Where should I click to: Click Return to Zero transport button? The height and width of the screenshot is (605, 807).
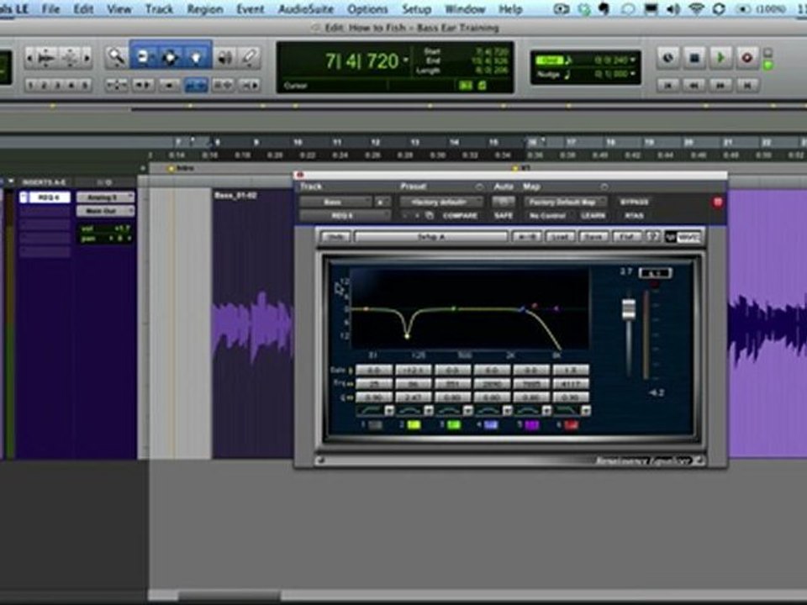pyautogui.click(x=667, y=85)
